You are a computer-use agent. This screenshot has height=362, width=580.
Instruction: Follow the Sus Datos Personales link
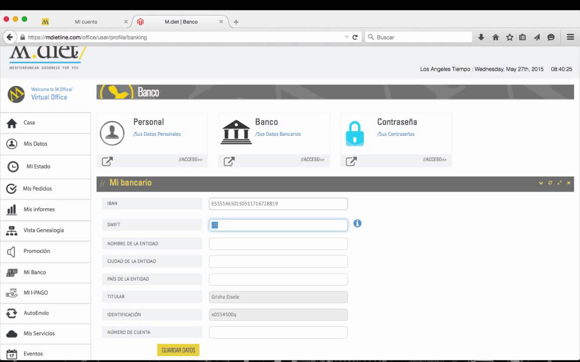click(157, 134)
